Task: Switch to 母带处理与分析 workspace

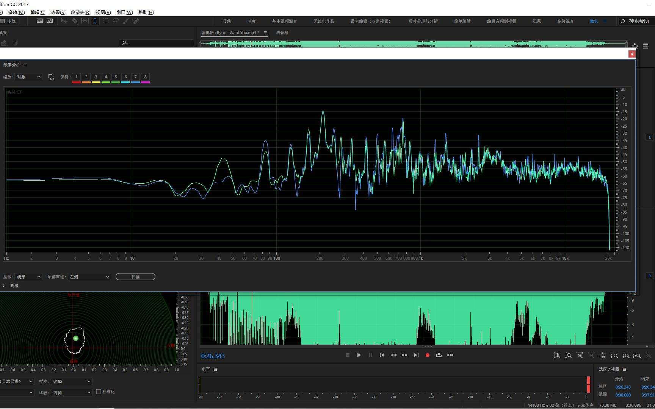Action: [423, 21]
